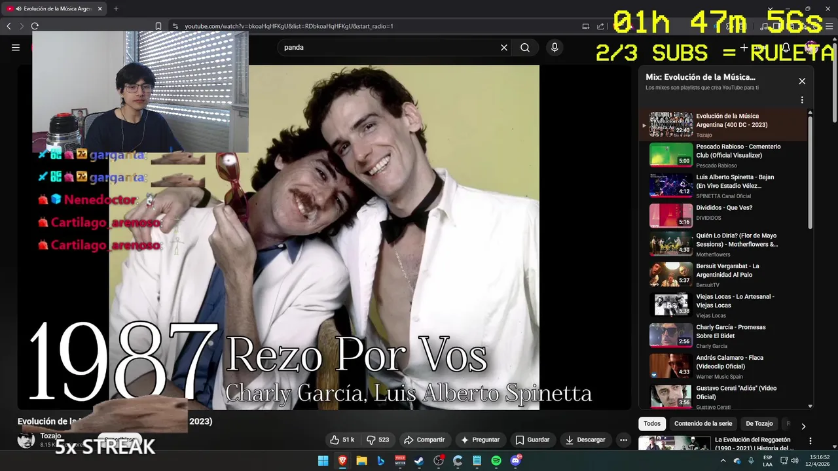Open the Windows Start menu

[x=323, y=461]
